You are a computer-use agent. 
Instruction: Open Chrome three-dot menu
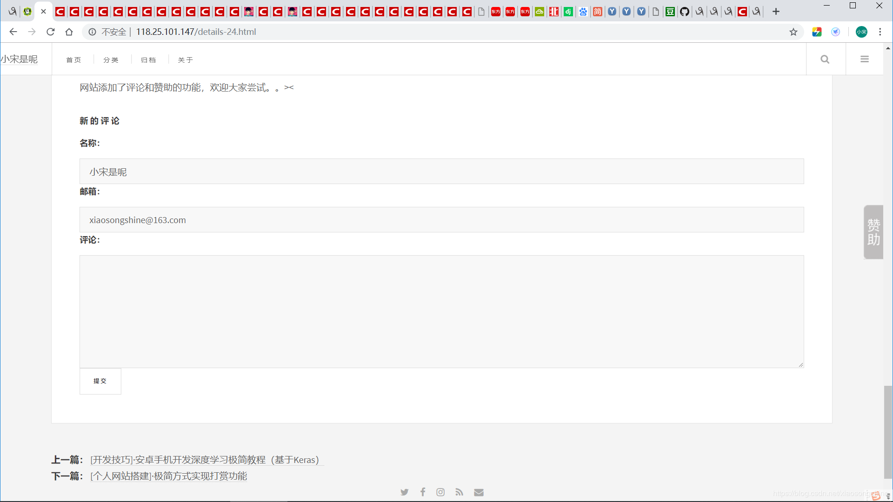[880, 32]
